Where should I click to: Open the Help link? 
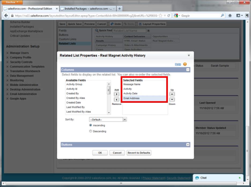pos(178,64)
